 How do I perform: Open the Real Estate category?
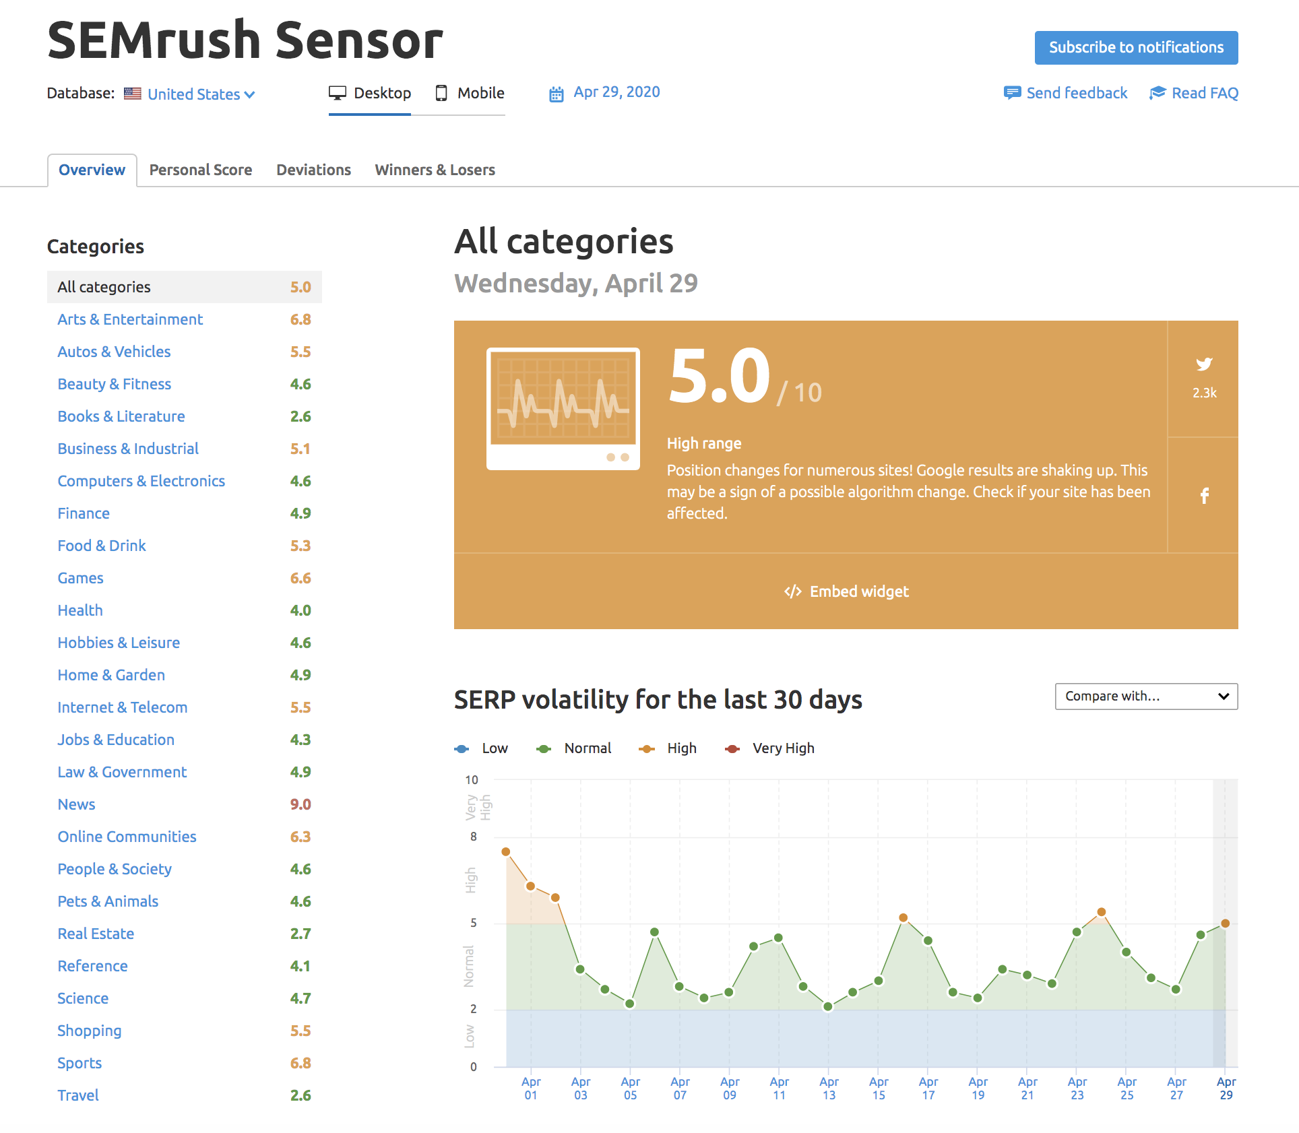click(x=96, y=934)
